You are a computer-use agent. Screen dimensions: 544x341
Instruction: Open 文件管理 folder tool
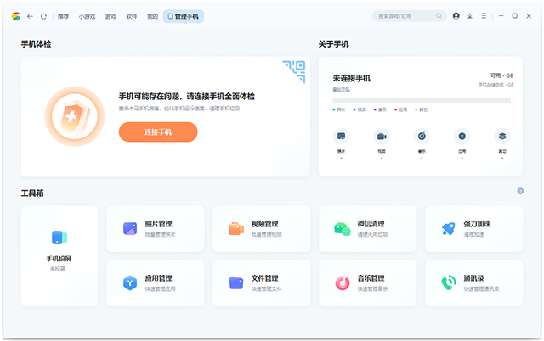[x=262, y=283]
